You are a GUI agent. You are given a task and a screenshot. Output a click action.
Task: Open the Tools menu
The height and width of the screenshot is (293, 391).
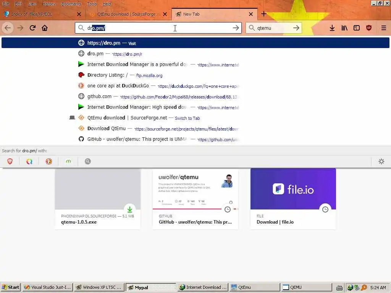[92, 4]
